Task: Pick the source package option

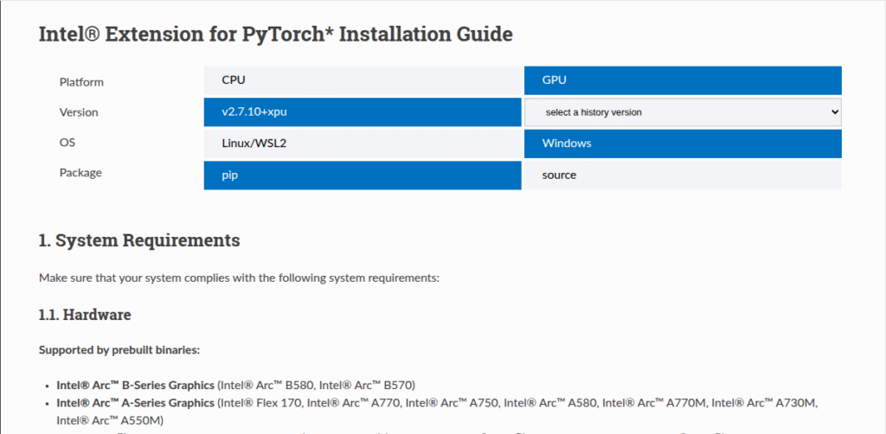Action: (x=683, y=175)
